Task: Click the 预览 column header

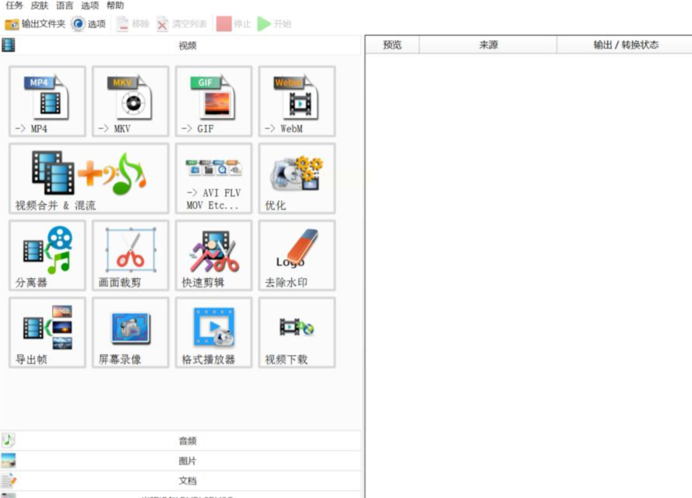Action: click(392, 45)
